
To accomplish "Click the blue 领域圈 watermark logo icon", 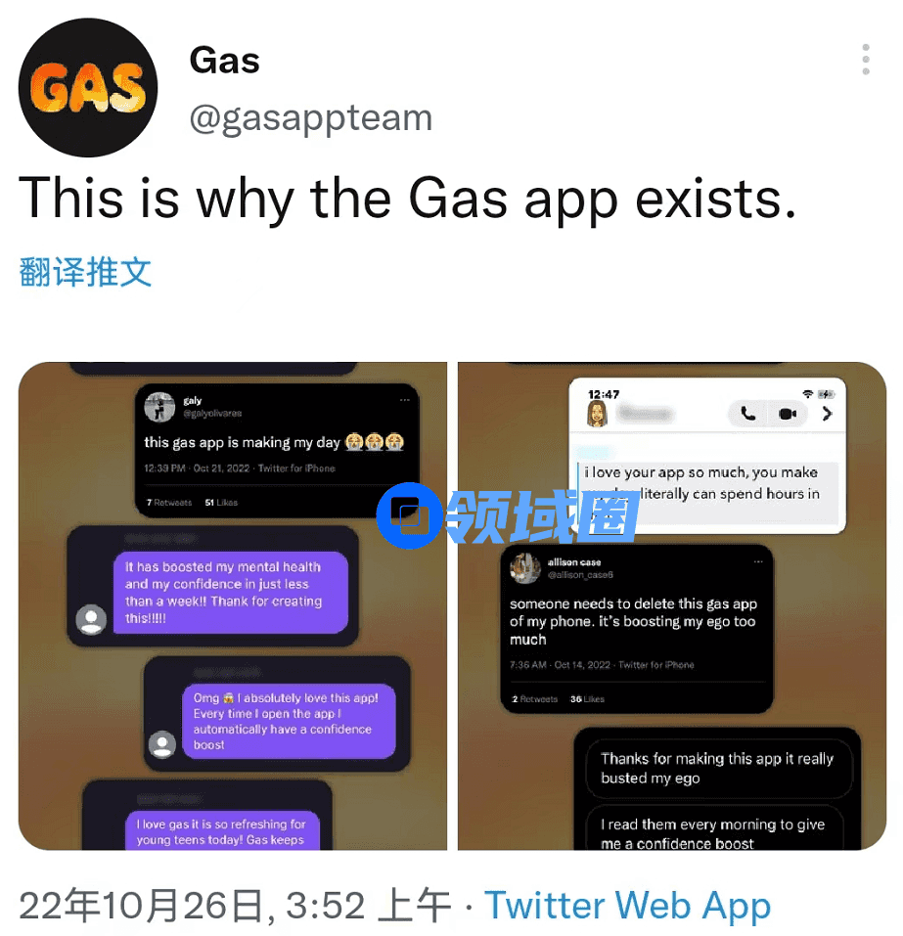I will [409, 515].
